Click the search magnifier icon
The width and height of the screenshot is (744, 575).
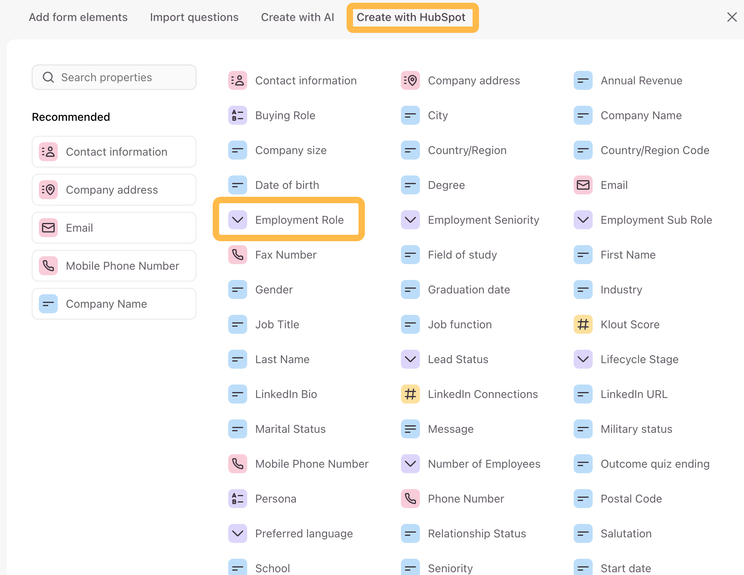48,78
